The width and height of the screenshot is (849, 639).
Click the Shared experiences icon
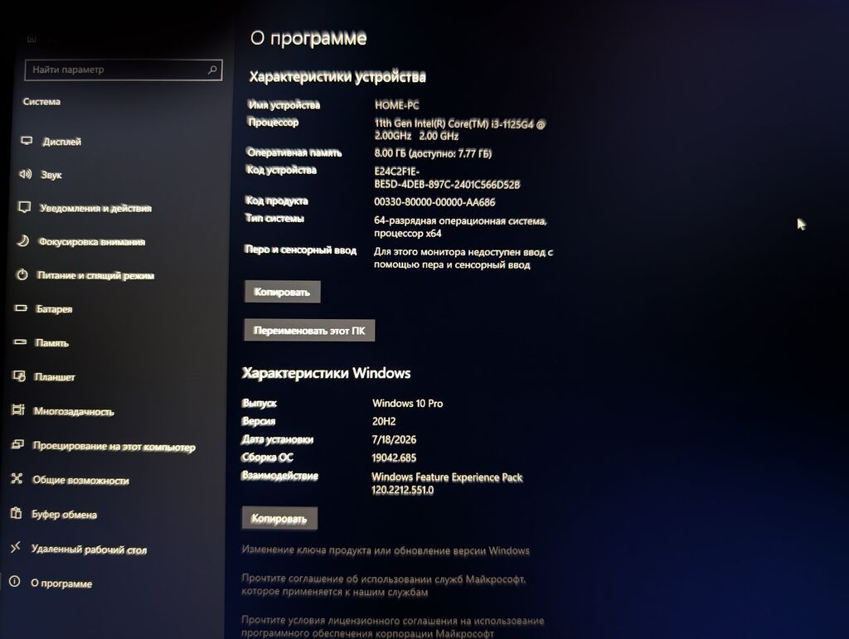pyautogui.click(x=17, y=478)
